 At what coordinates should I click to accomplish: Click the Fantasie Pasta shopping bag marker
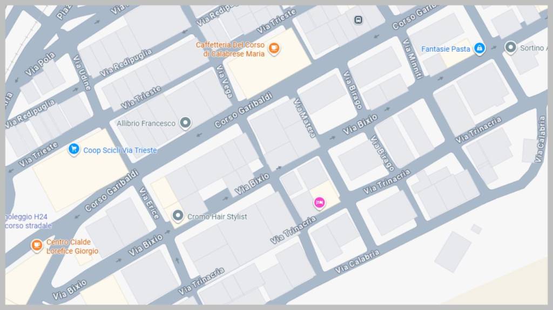pos(480,49)
